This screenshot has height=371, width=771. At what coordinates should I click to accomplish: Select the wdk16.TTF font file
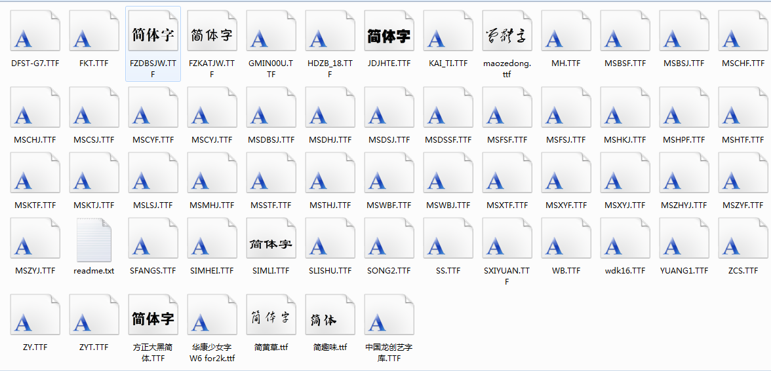[x=625, y=242]
